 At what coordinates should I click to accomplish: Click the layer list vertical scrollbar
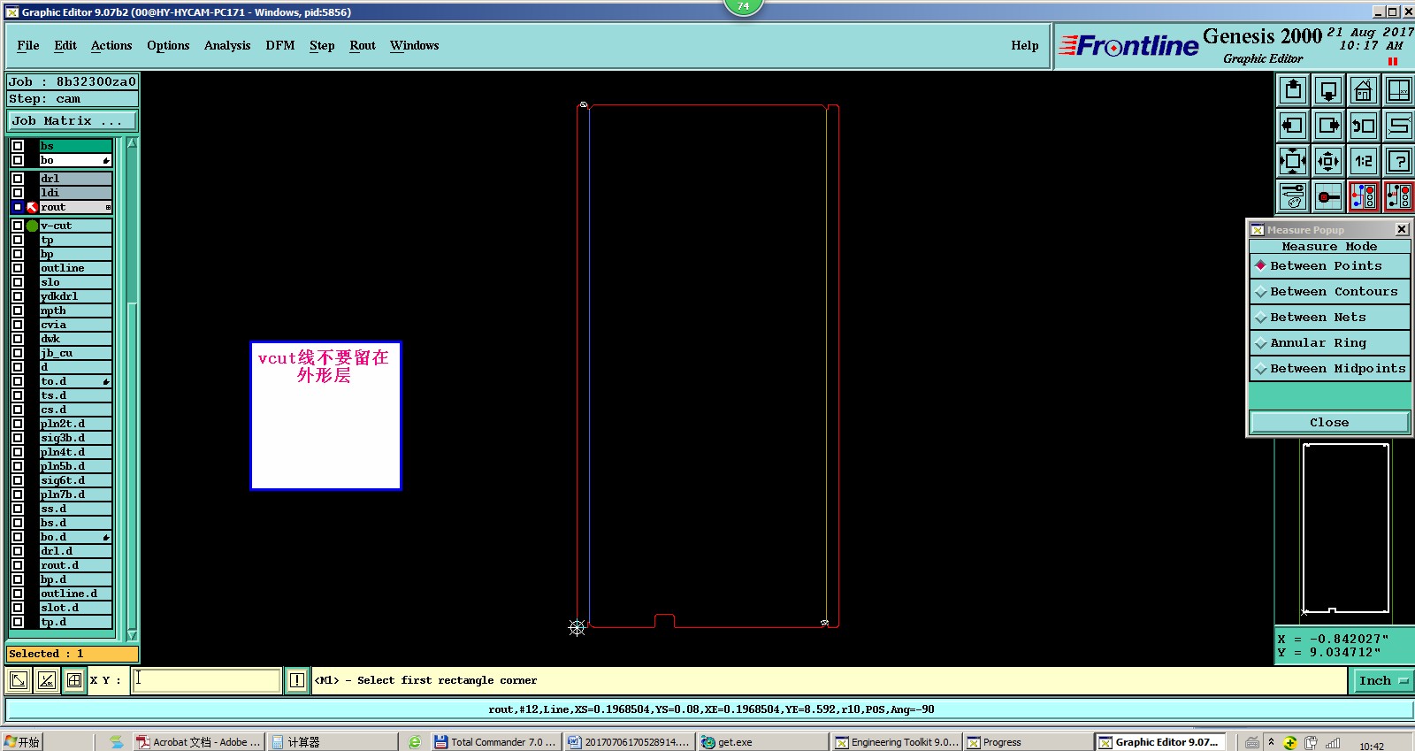(x=132, y=389)
